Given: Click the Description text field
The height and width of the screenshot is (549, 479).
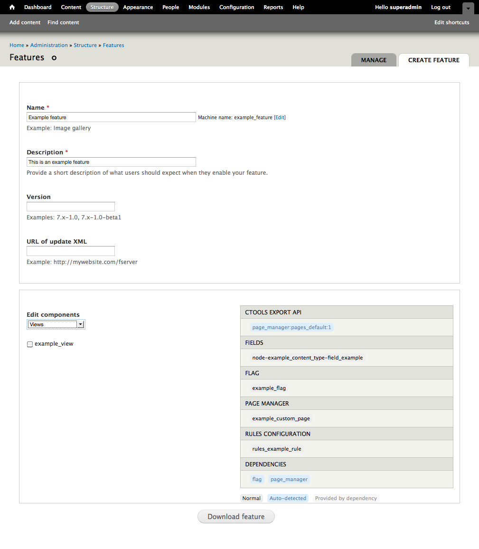Looking at the screenshot, I should (111, 162).
